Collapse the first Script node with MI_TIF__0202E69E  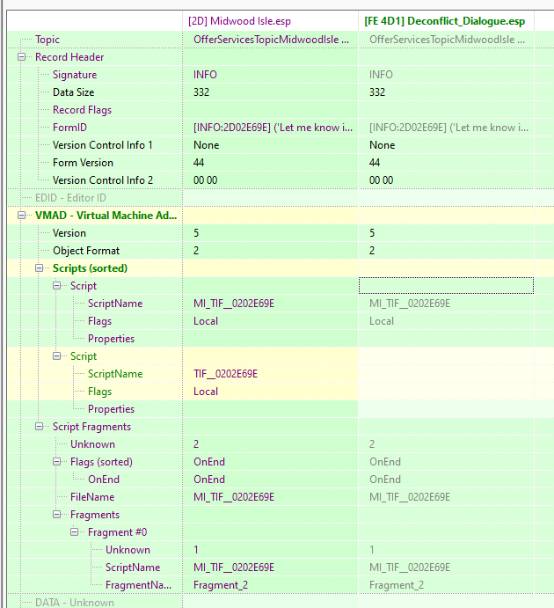(x=57, y=286)
